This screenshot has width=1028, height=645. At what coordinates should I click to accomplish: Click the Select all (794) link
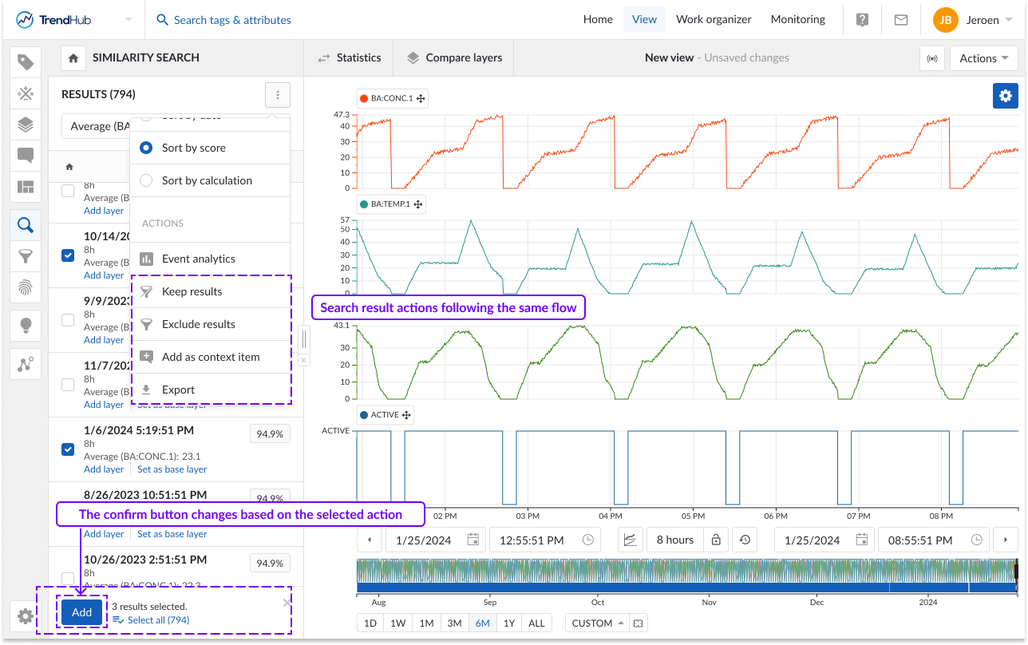tap(157, 619)
